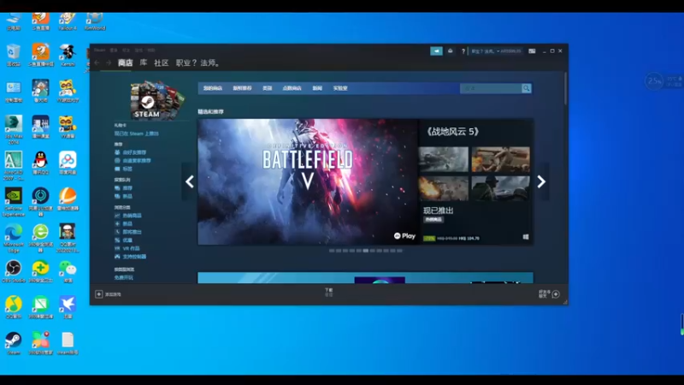Viewport: 684px width, 385px height.
Task: Open 新品 under the discovery queue section
Action: [127, 197]
